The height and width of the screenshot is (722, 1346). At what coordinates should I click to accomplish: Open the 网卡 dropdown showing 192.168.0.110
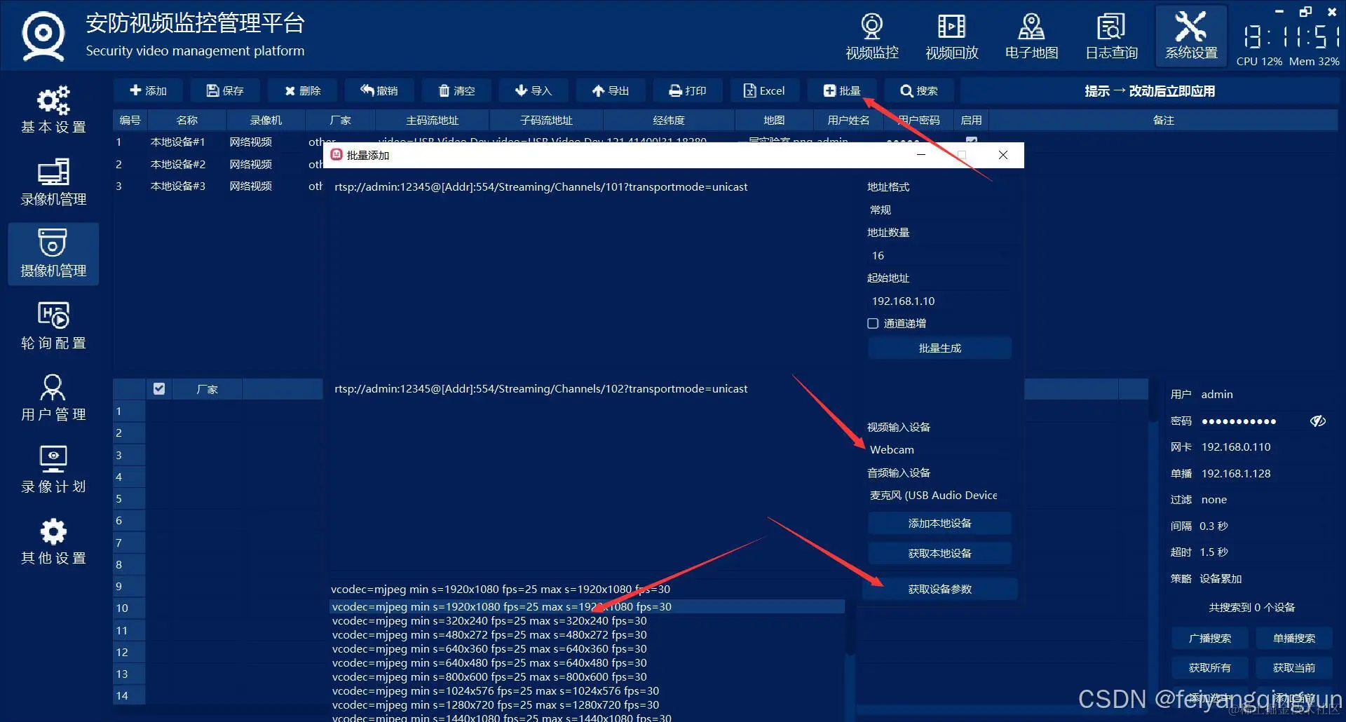click(x=1265, y=447)
